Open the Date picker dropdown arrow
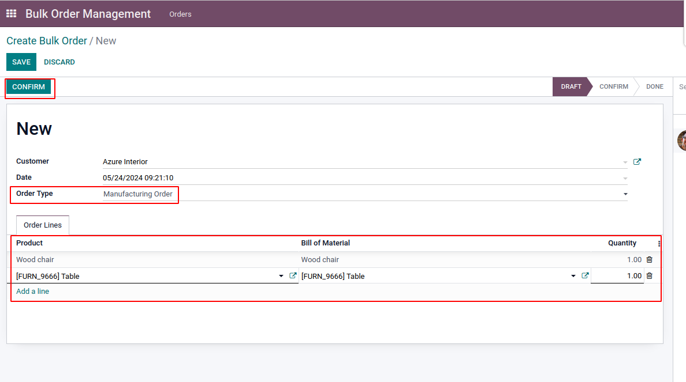The image size is (686, 382). click(625, 178)
